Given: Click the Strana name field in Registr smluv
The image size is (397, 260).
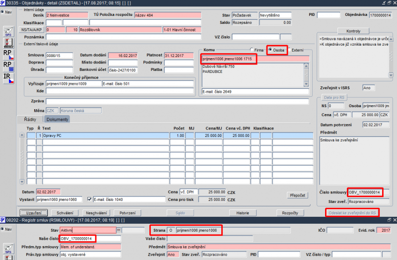Looking at the screenshot, I should (233, 230).
